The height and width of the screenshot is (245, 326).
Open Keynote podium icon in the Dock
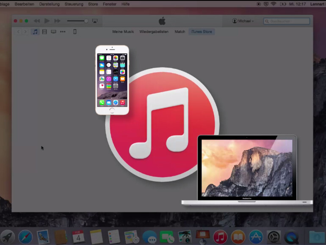202,237
